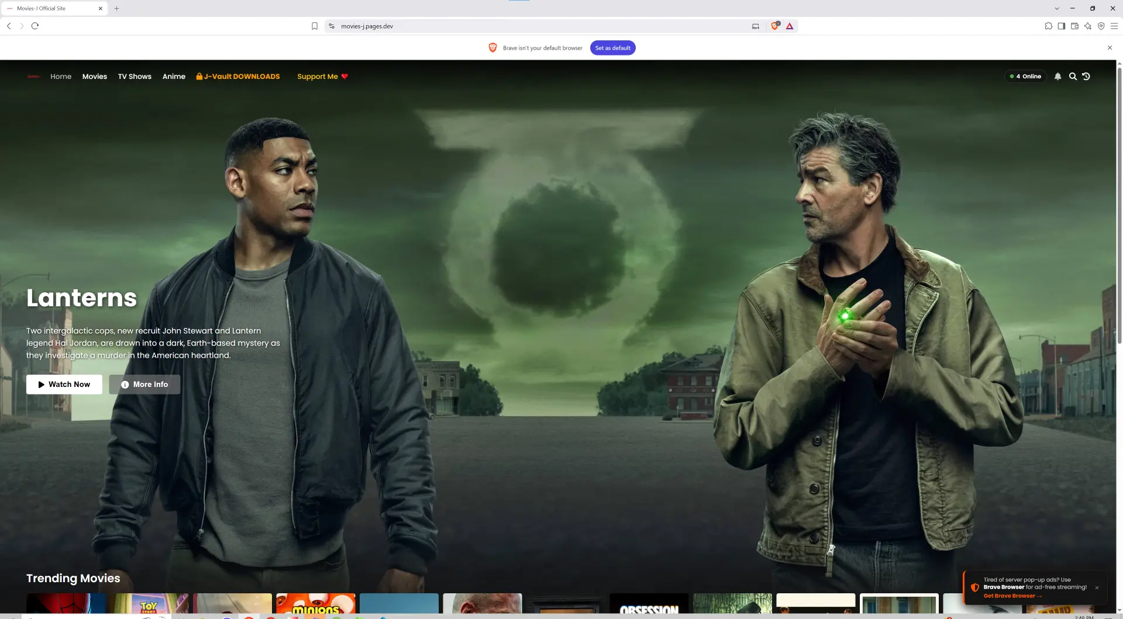Open the Minions trending thumbnail
Image resolution: width=1123 pixels, height=619 pixels.
pos(316,604)
